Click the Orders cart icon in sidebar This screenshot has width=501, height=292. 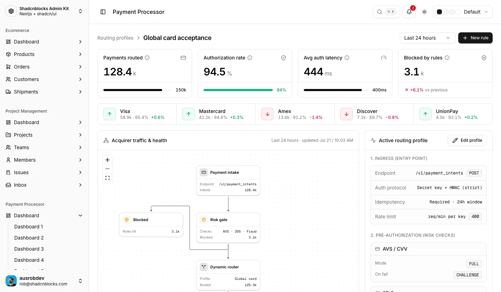8,67
